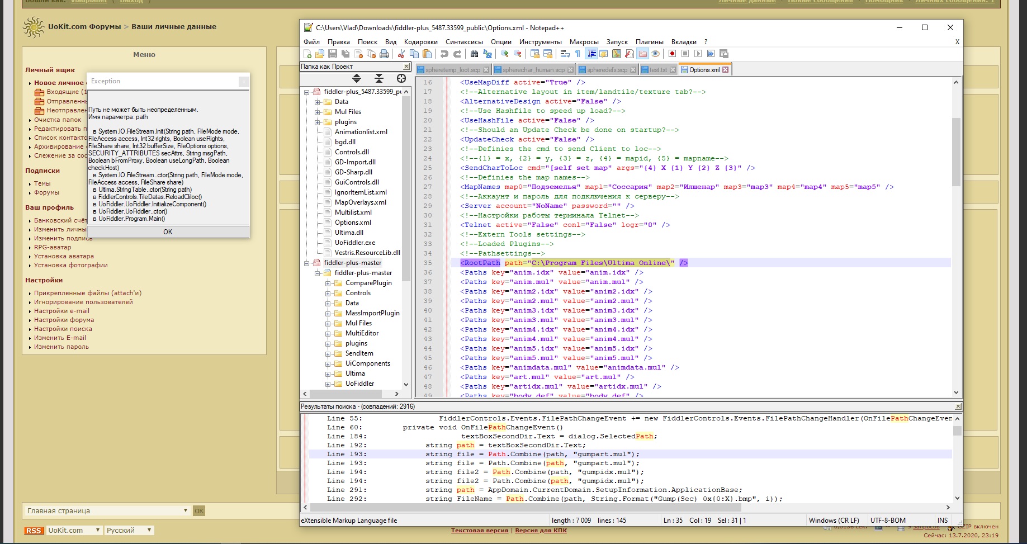This screenshot has width=1027, height=544.
Task: Start macro recording with red dot icon
Action: coord(672,54)
